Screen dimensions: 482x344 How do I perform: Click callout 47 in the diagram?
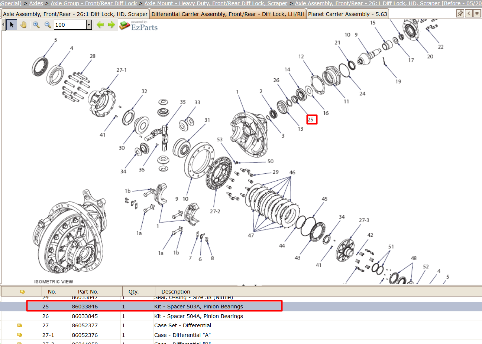[251, 235]
